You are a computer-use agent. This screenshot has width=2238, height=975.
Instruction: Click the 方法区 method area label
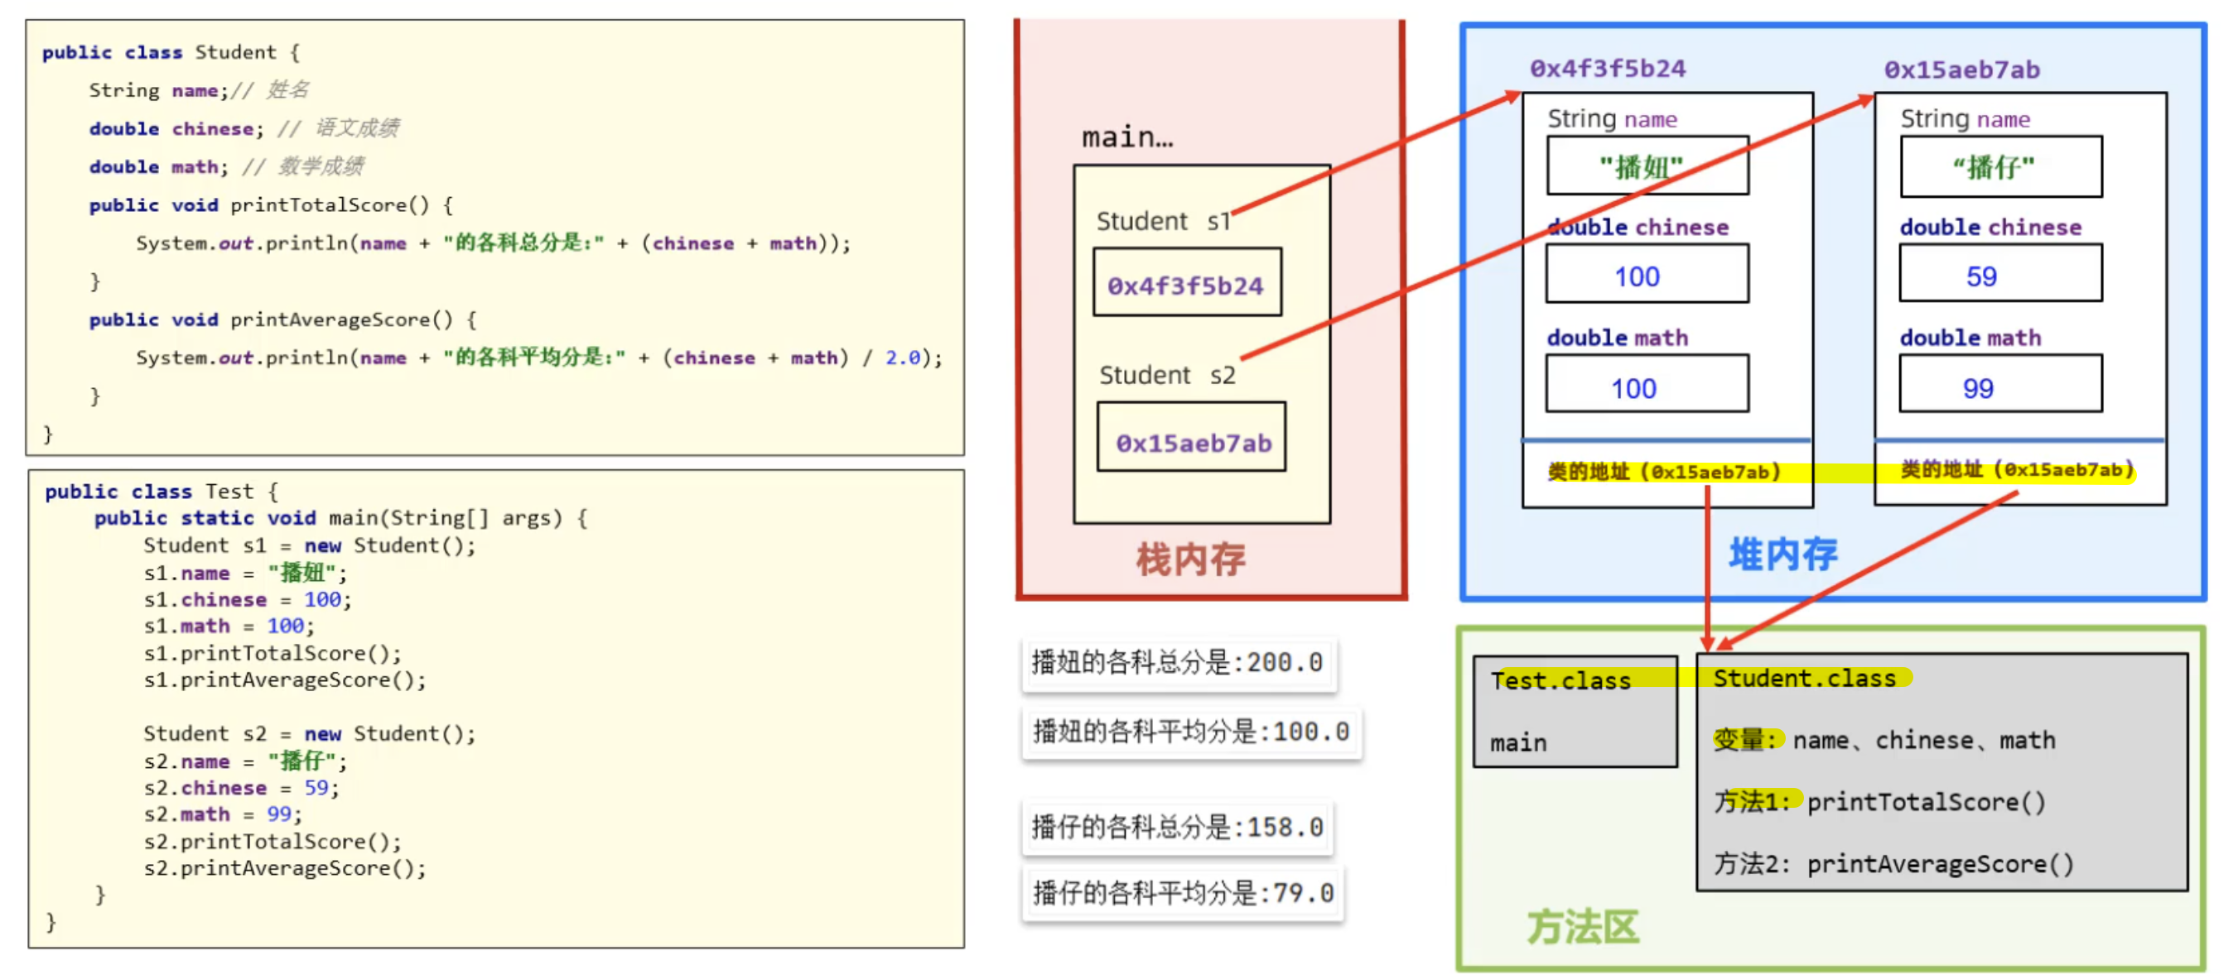1581,925
